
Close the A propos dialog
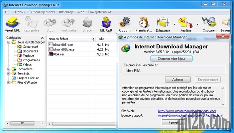pyautogui.click(x=223, y=36)
